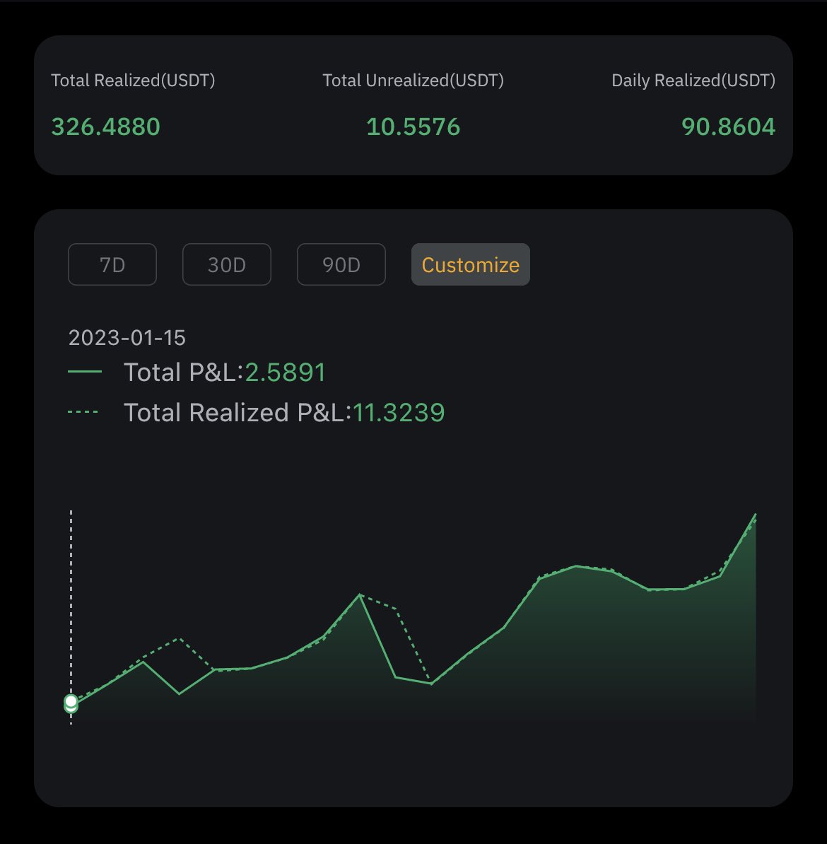Image resolution: width=827 pixels, height=844 pixels.
Task: Click the Daily Realized value 90.8604
Action: [728, 127]
